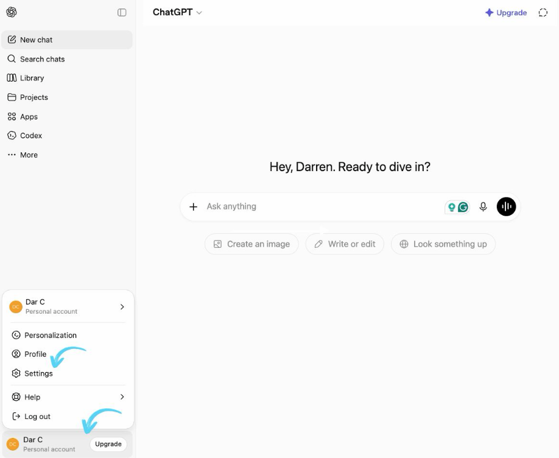Collapse sidebar with the panel toggle icon

pyautogui.click(x=122, y=12)
